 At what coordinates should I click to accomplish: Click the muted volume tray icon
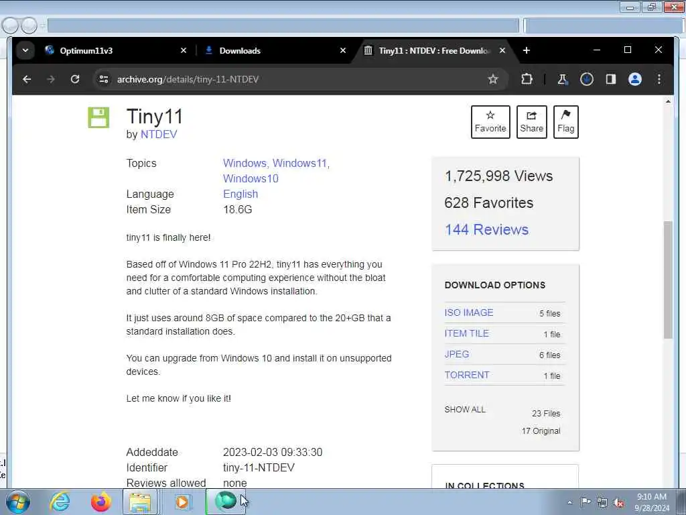pos(618,502)
